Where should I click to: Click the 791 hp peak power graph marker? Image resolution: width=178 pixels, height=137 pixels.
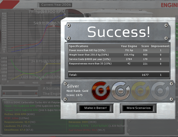[65, 14]
